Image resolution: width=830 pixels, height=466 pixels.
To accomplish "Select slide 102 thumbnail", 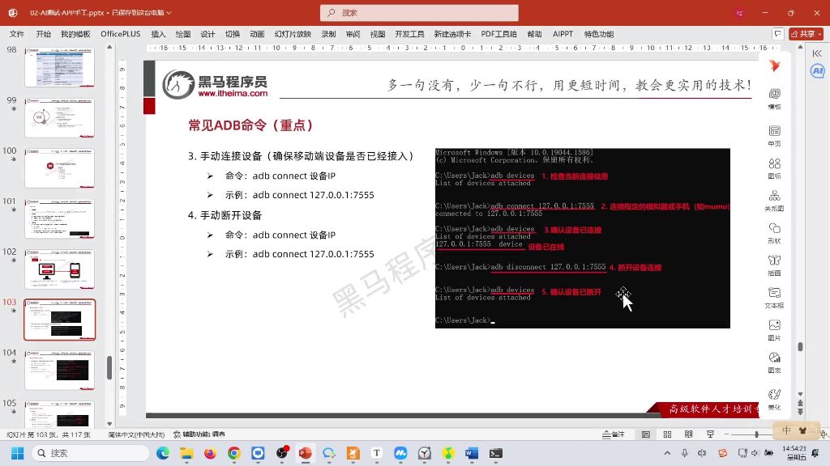I will (x=60, y=269).
